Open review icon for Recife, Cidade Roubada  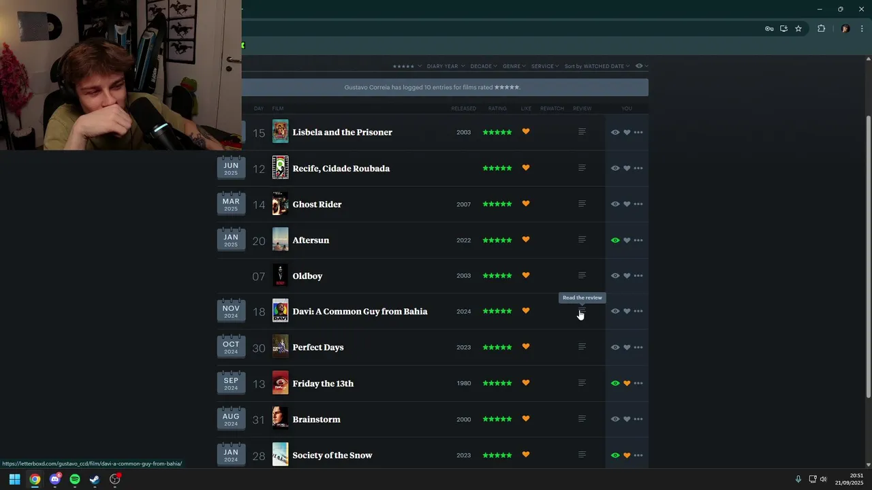point(582,168)
